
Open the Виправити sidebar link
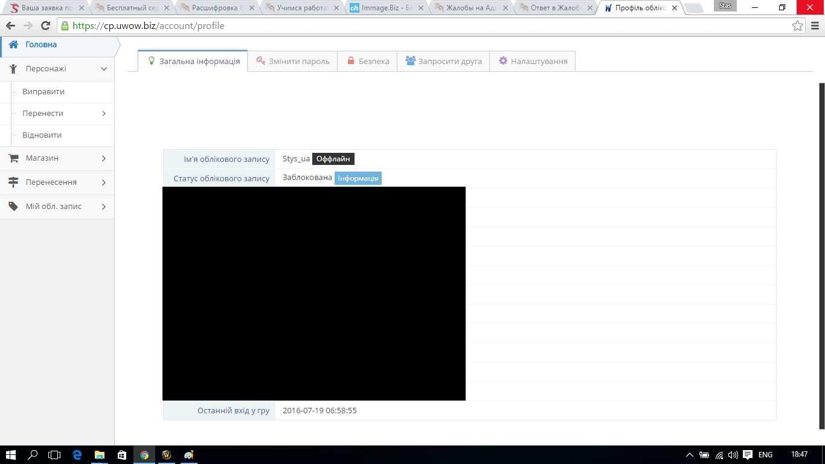[x=43, y=92]
